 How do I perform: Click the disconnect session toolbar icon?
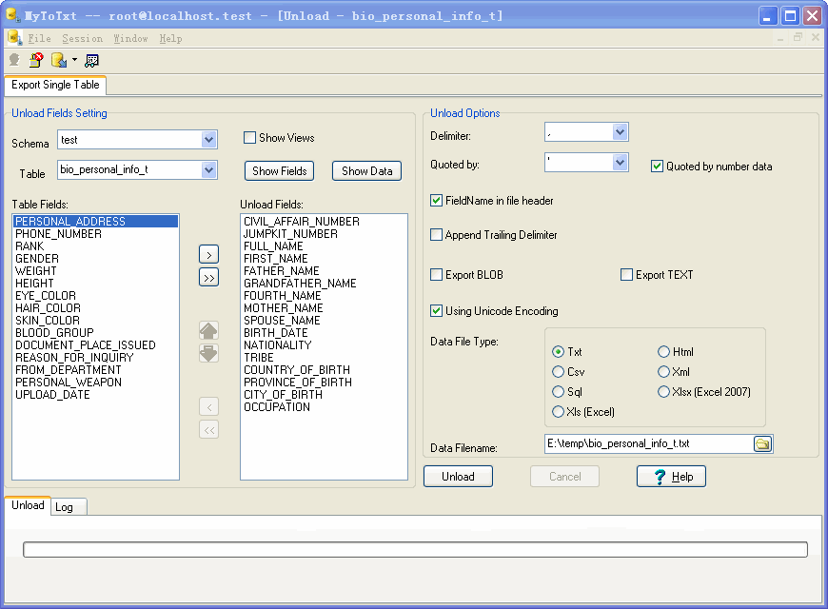[x=36, y=60]
